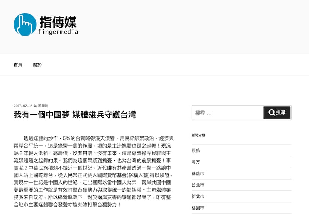The width and height of the screenshot is (309, 214).
Task: Click the blue finger-pointer site logo
Action: (25, 24)
